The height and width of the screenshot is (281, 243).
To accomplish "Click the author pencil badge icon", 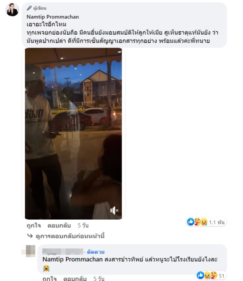I will coord(29,8).
